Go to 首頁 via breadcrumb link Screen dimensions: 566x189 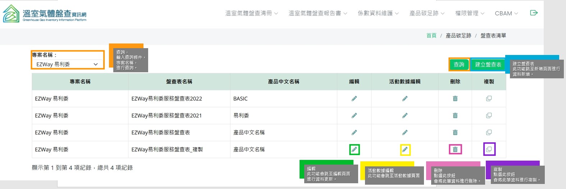pyautogui.click(x=431, y=36)
